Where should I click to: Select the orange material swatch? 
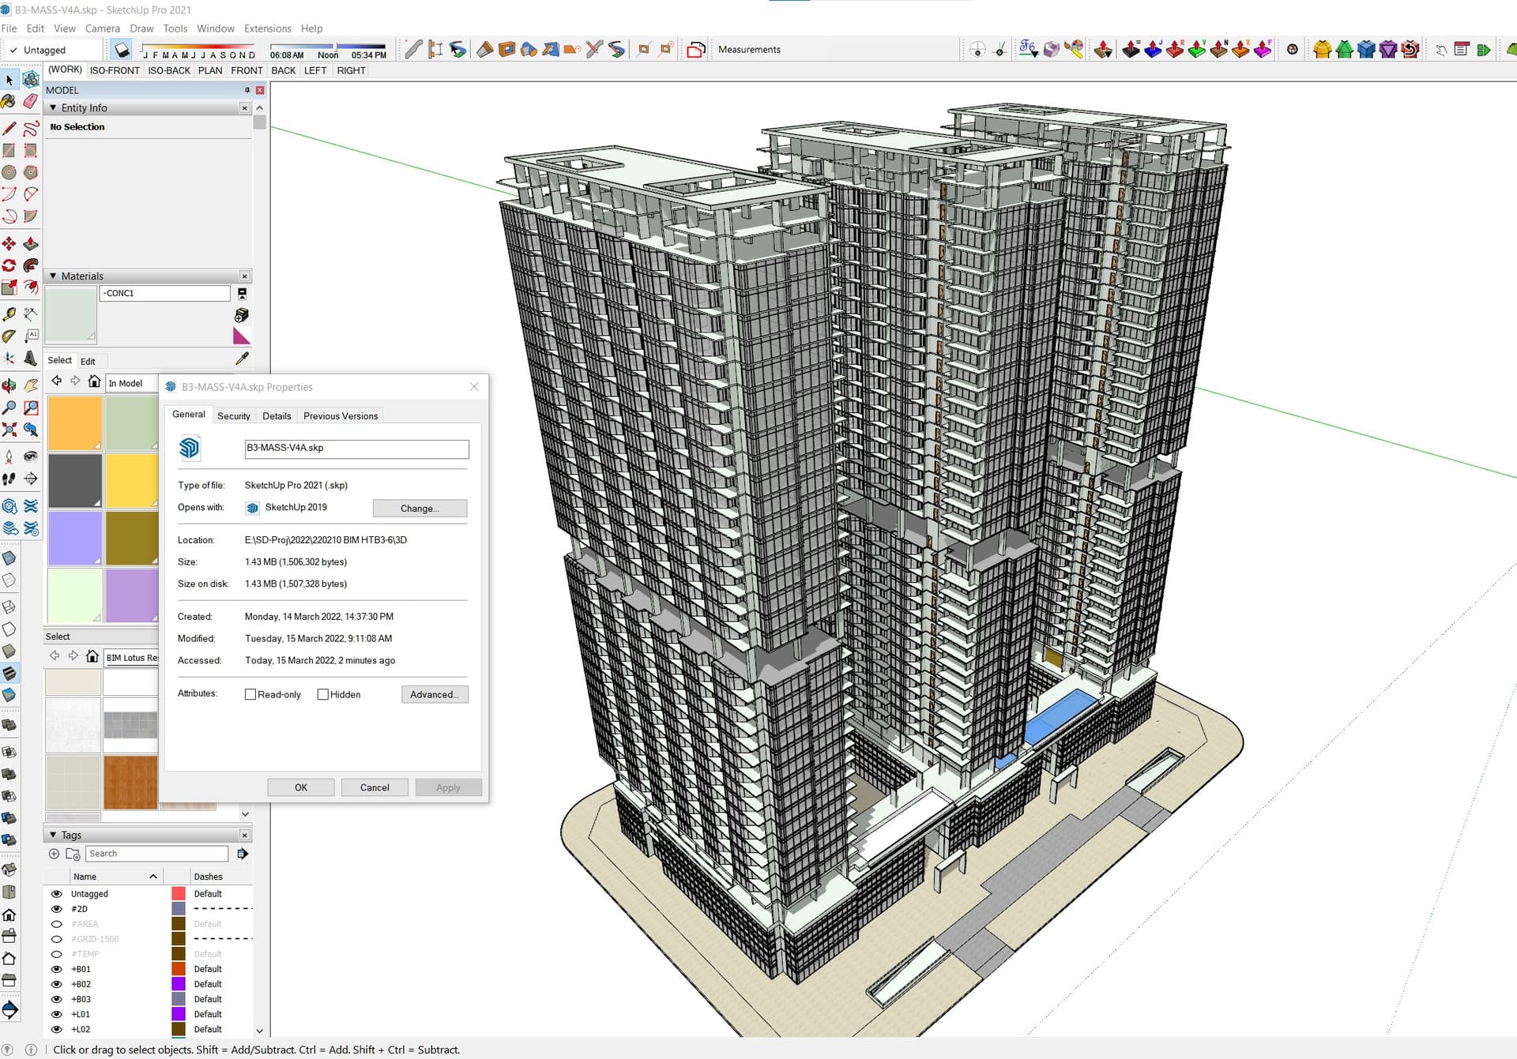(x=73, y=423)
